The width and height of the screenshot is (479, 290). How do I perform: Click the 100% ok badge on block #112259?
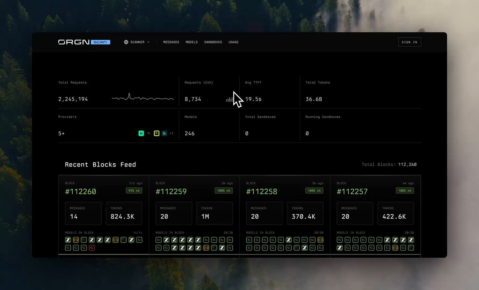(224, 191)
